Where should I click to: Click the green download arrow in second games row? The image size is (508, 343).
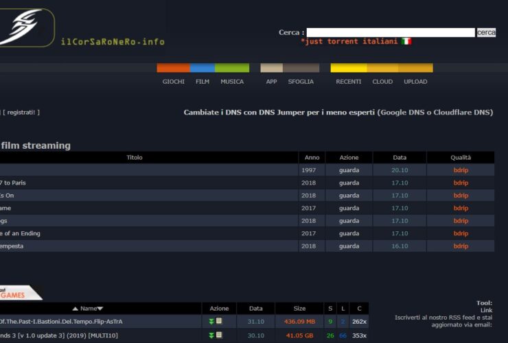212,335
